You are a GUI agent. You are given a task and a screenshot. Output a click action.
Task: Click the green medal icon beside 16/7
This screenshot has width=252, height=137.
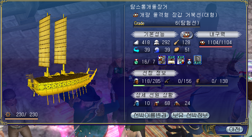click(136, 62)
